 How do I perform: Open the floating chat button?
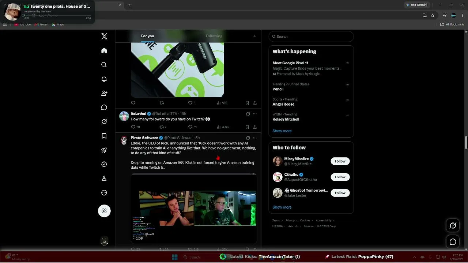pos(453,242)
